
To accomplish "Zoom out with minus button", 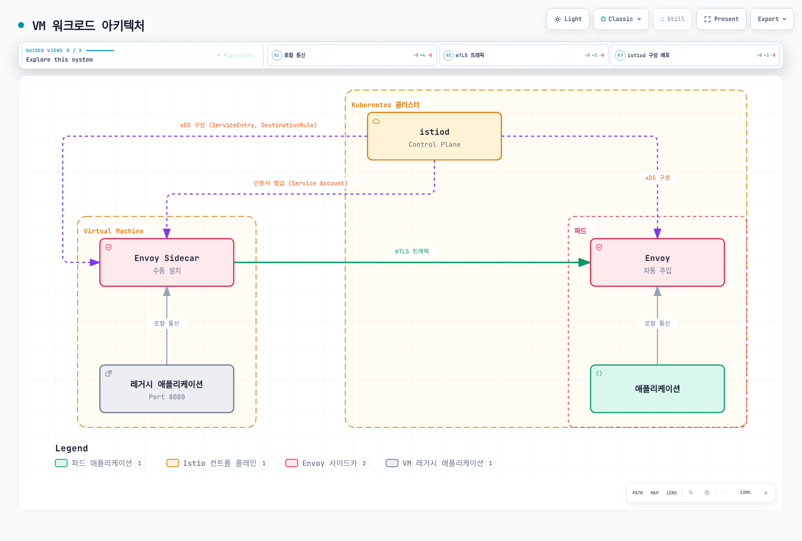I will pos(725,493).
